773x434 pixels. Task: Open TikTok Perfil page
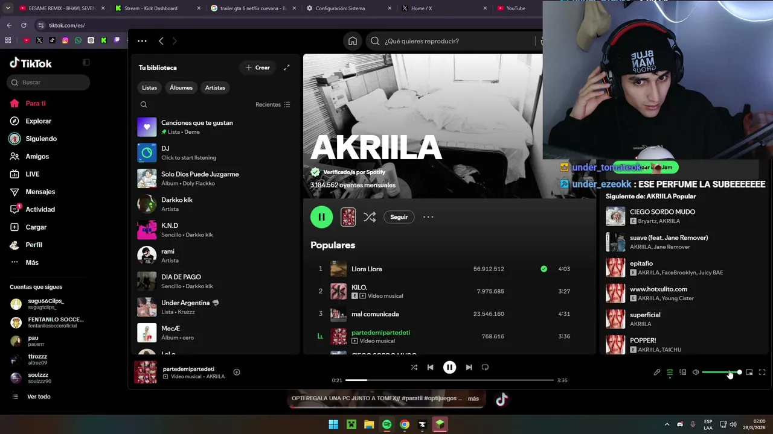(26, 245)
